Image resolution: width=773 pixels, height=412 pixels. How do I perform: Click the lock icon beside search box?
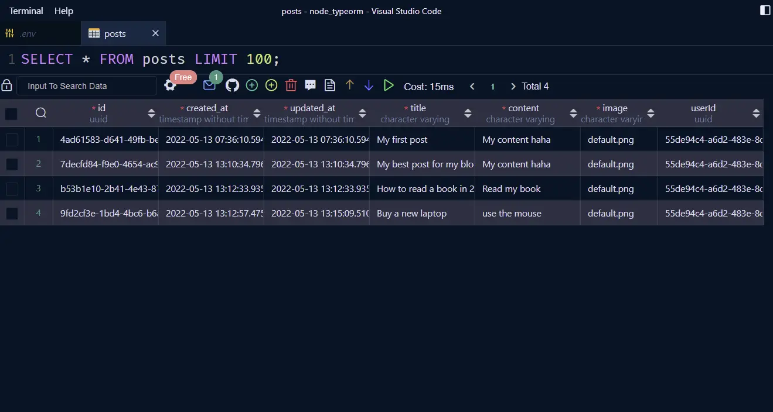[x=6, y=85]
